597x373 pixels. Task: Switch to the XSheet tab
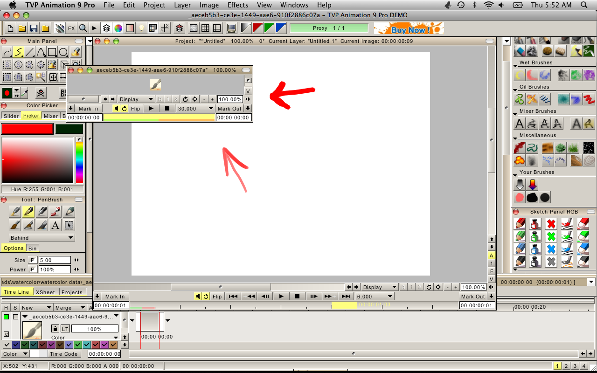click(x=45, y=292)
